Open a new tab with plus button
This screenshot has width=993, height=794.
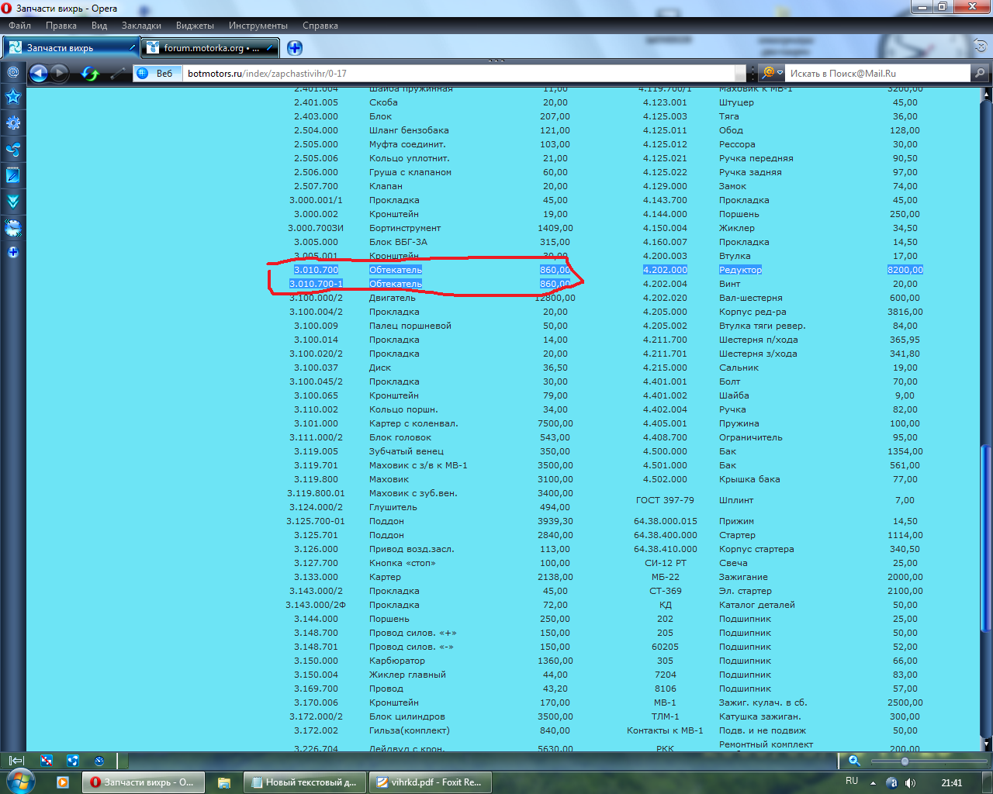tap(295, 48)
